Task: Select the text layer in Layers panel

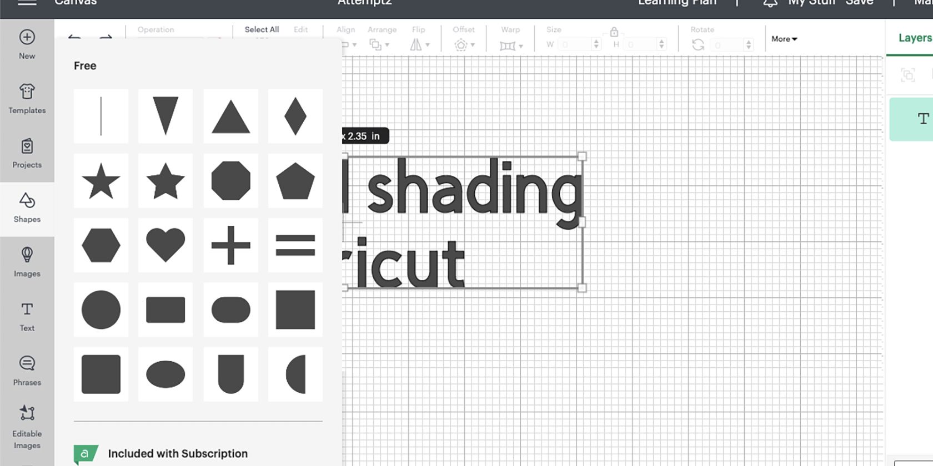Action: [911, 119]
